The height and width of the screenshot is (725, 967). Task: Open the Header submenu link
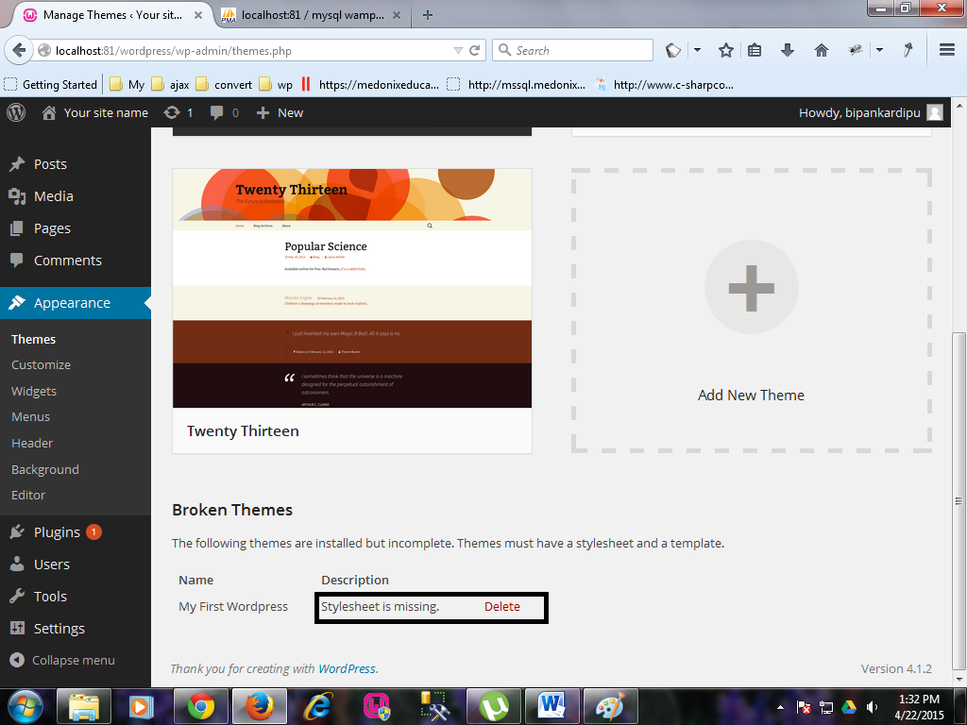32,443
